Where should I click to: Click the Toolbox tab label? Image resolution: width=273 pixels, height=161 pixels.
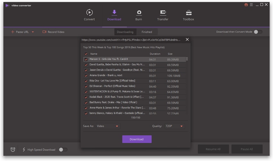pyautogui.click(x=189, y=19)
